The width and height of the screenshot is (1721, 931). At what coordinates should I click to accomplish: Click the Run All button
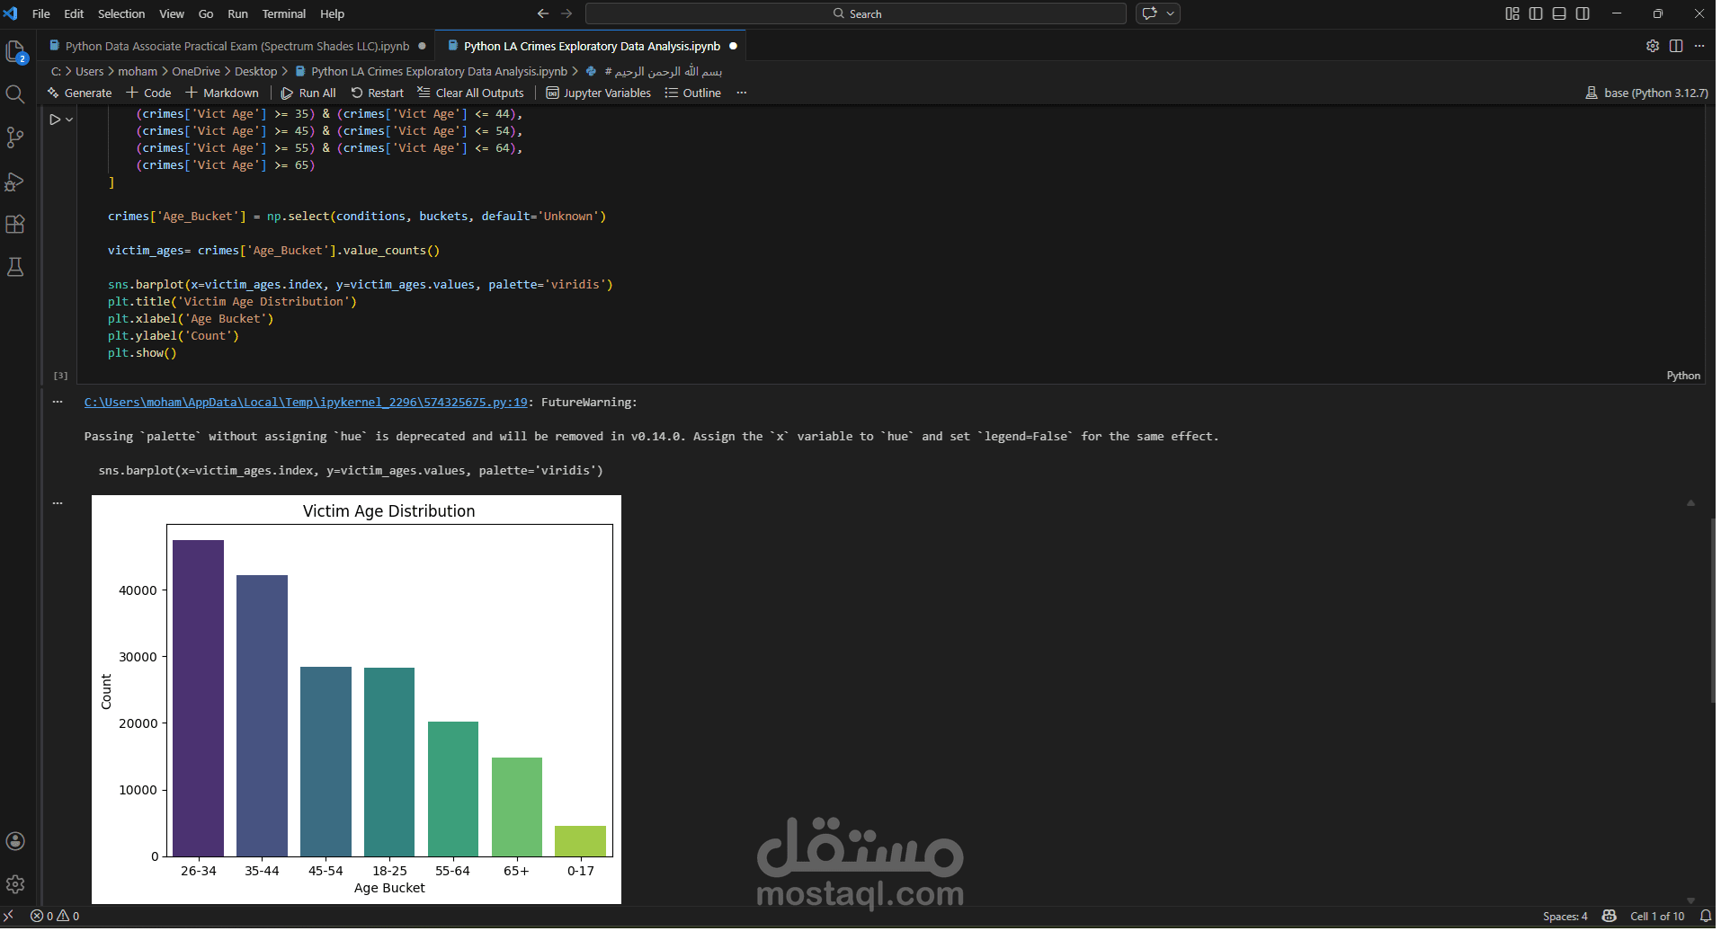point(308,93)
